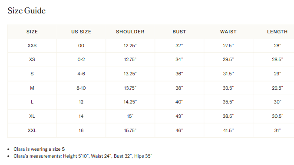
Task: Click the BUST column header
Action: [179, 32]
